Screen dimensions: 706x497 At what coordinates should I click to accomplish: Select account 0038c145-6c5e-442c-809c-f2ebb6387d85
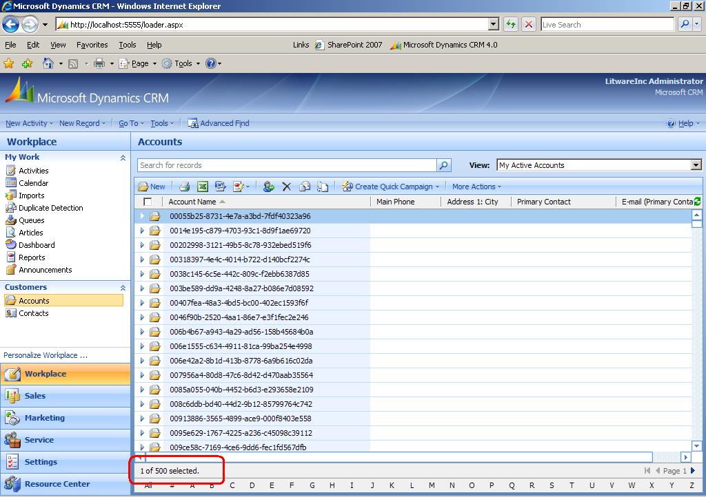pos(239,274)
